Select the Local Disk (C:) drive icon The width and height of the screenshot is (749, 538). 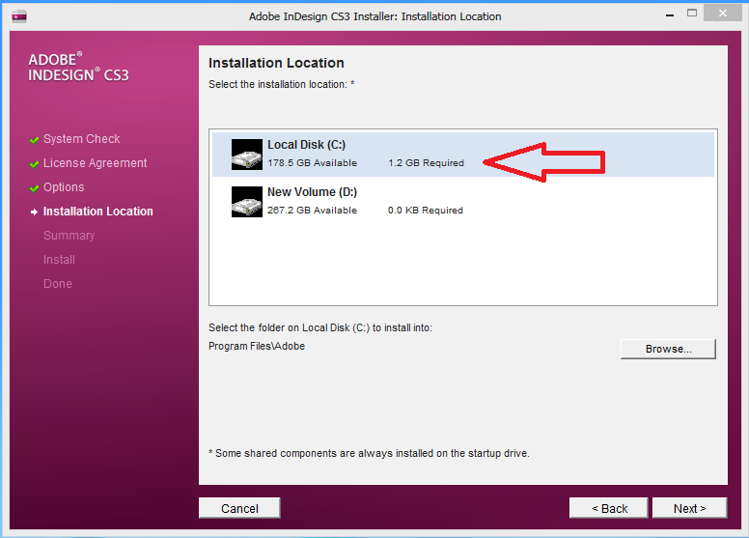click(247, 155)
